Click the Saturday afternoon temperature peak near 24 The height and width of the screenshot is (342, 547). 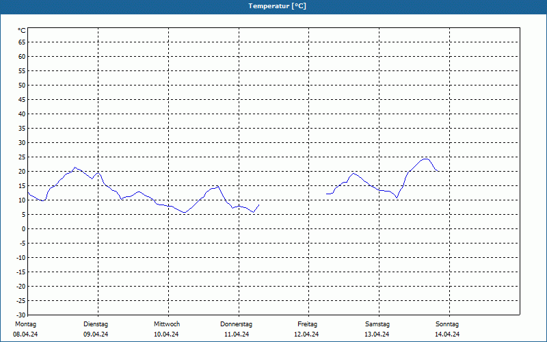pos(425,159)
